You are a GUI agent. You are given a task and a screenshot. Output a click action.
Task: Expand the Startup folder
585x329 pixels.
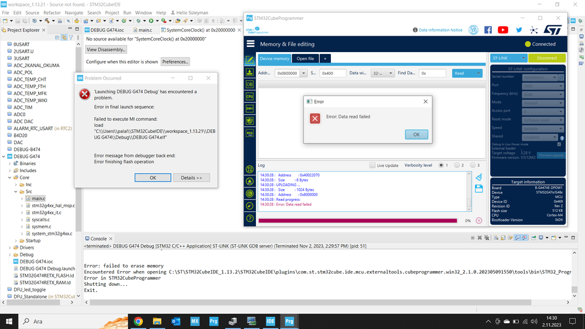[x=16, y=241]
